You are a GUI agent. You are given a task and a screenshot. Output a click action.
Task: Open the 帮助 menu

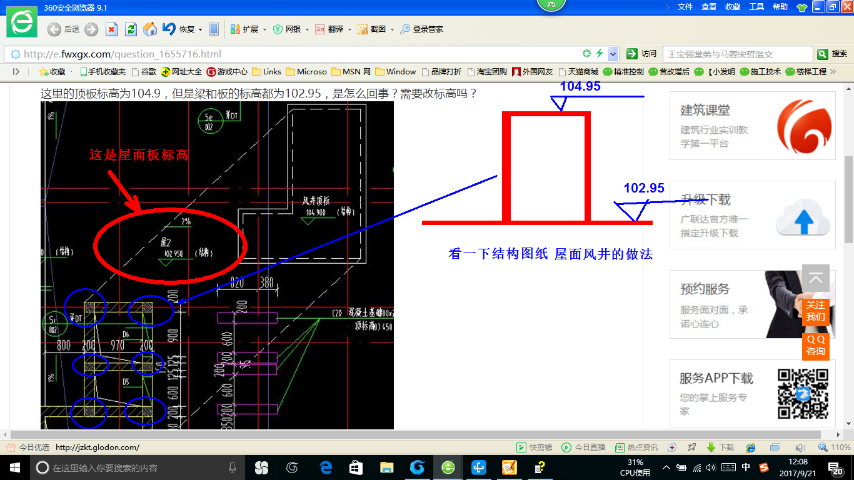pos(780,7)
